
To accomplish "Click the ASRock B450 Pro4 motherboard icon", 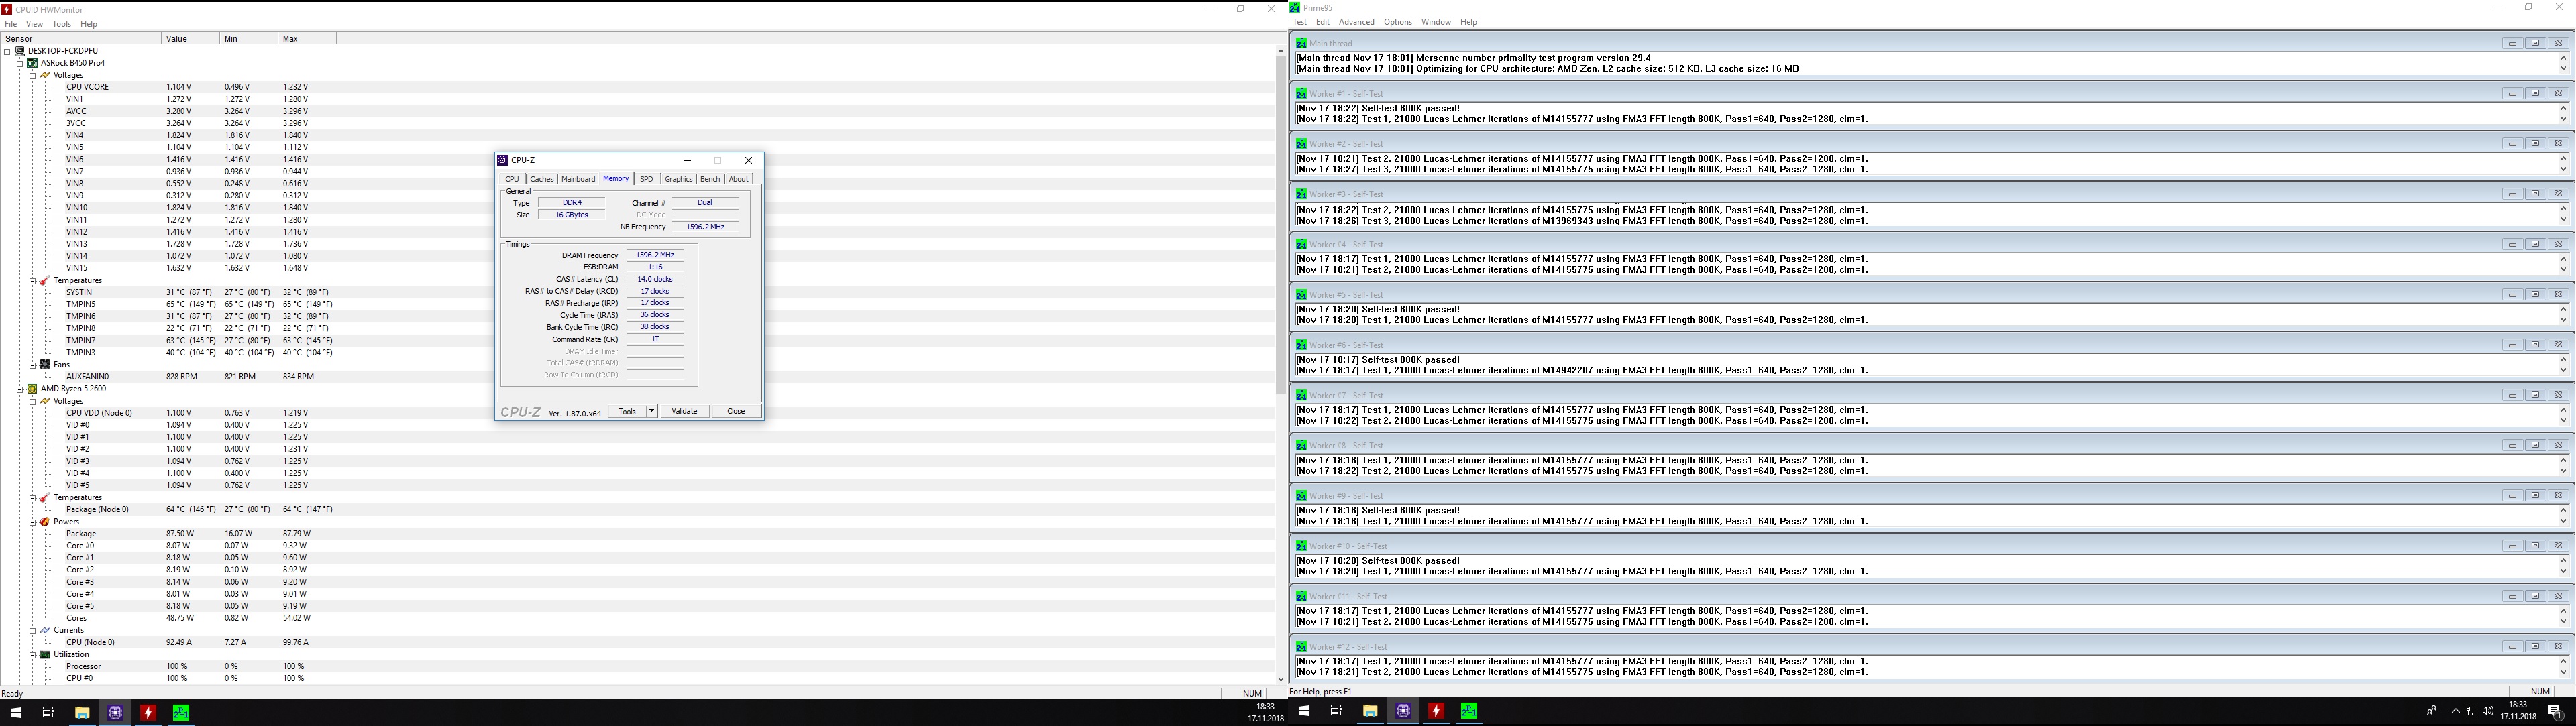I will [32, 63].
